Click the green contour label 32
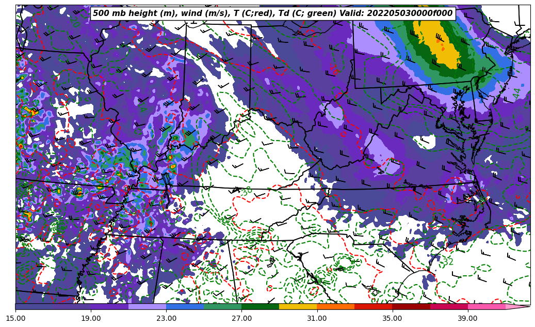The image size is (535, 327). (448, 262)
